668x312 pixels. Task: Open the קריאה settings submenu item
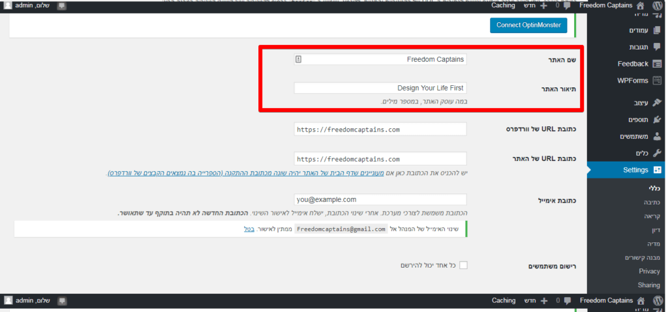(652, 216)
